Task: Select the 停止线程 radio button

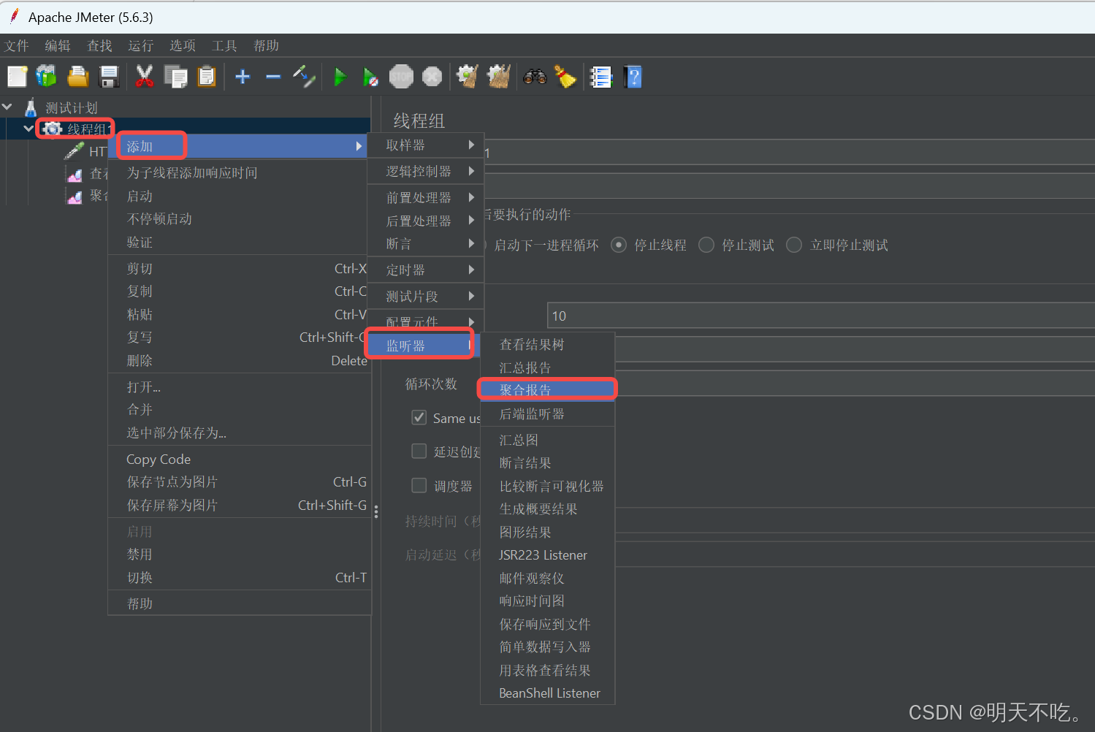Action: (x=619, y=245)
